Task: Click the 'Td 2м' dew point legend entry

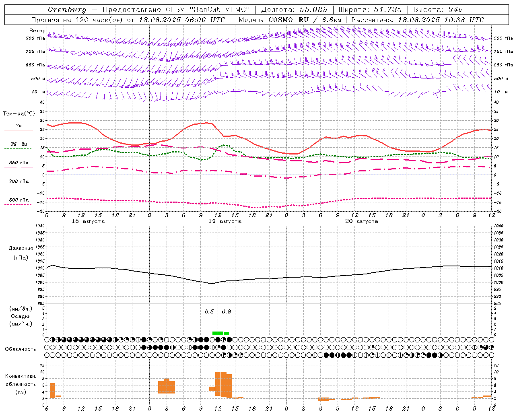Action: click(19, 144)
